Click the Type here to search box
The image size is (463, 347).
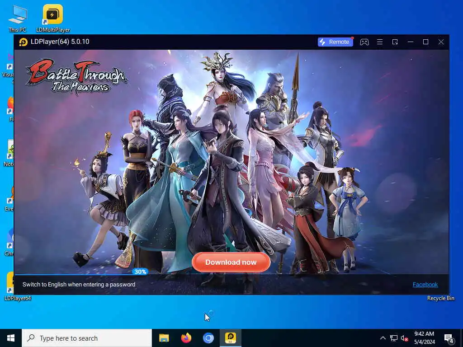pyautogui.click(x=86, y=338)
